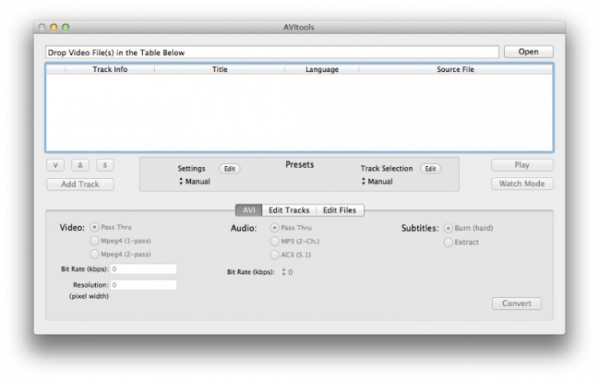The height and width of the screenshot is (381, 599).
Task: Switch to the AVI tab
Action: [x=248, y=210]
